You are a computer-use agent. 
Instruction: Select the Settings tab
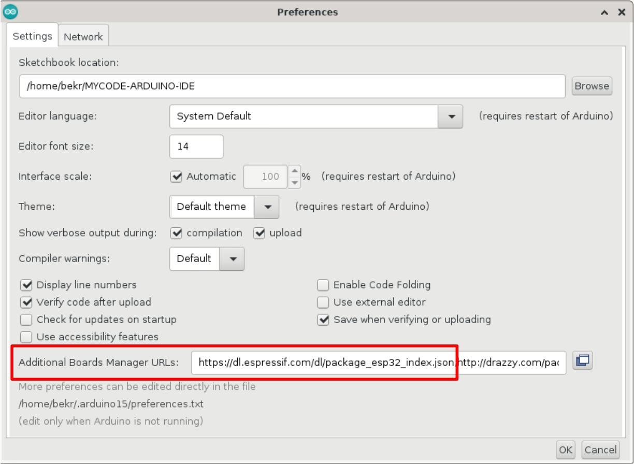32,36
